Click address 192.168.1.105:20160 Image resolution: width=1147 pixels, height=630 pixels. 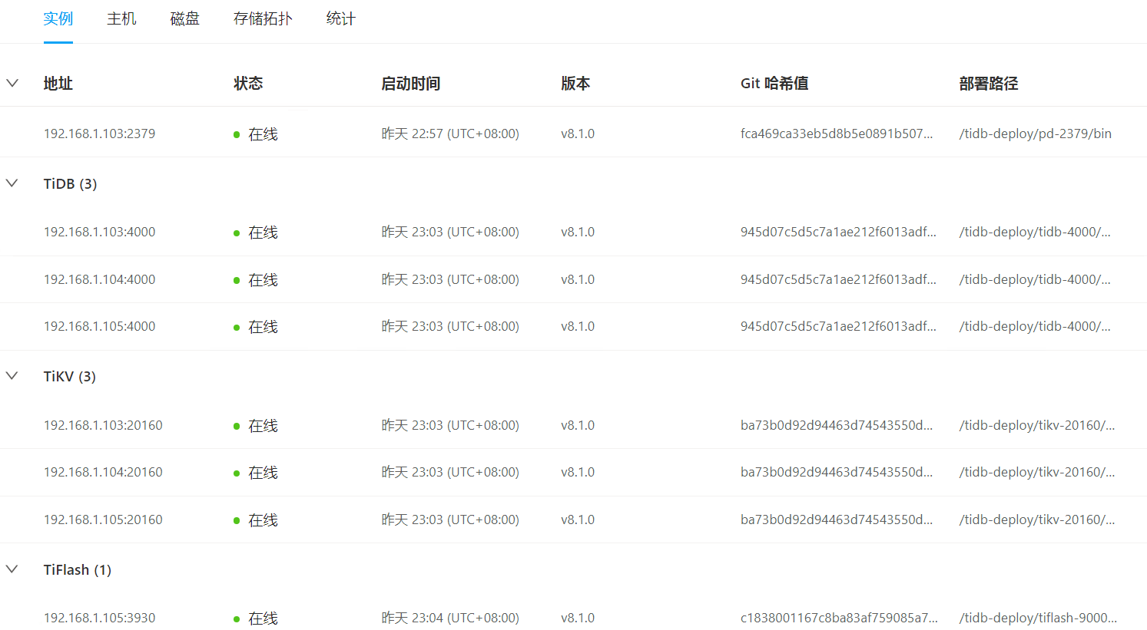click(x=103, y=520)
